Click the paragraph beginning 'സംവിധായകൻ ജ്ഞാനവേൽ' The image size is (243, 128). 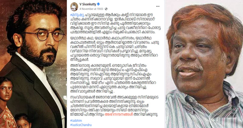point(115,106)
